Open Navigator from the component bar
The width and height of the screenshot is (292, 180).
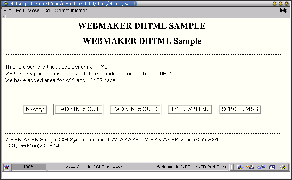(240, 167)
